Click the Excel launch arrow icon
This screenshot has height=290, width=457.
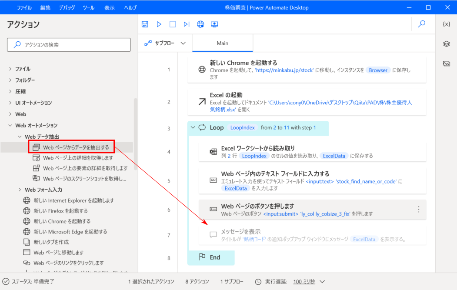[202, 102]
